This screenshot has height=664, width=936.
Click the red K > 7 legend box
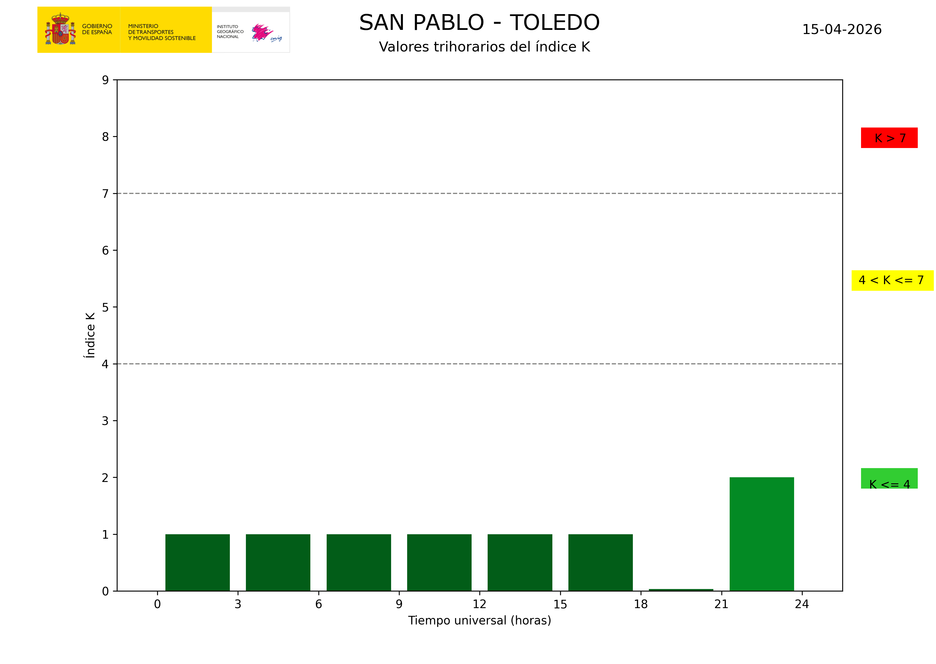(889, 138)
